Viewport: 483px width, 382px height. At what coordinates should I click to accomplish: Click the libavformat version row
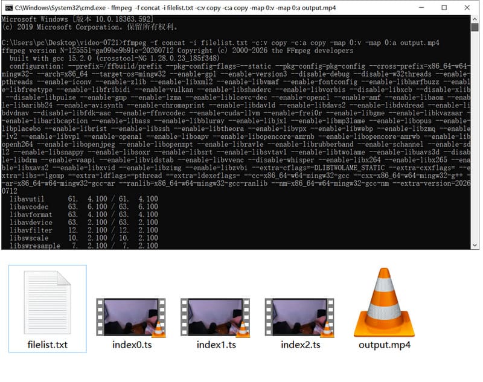pos(84,215)
